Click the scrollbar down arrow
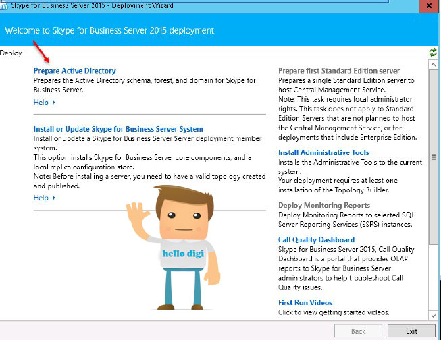The image size is (441, 340). (433, 316)
